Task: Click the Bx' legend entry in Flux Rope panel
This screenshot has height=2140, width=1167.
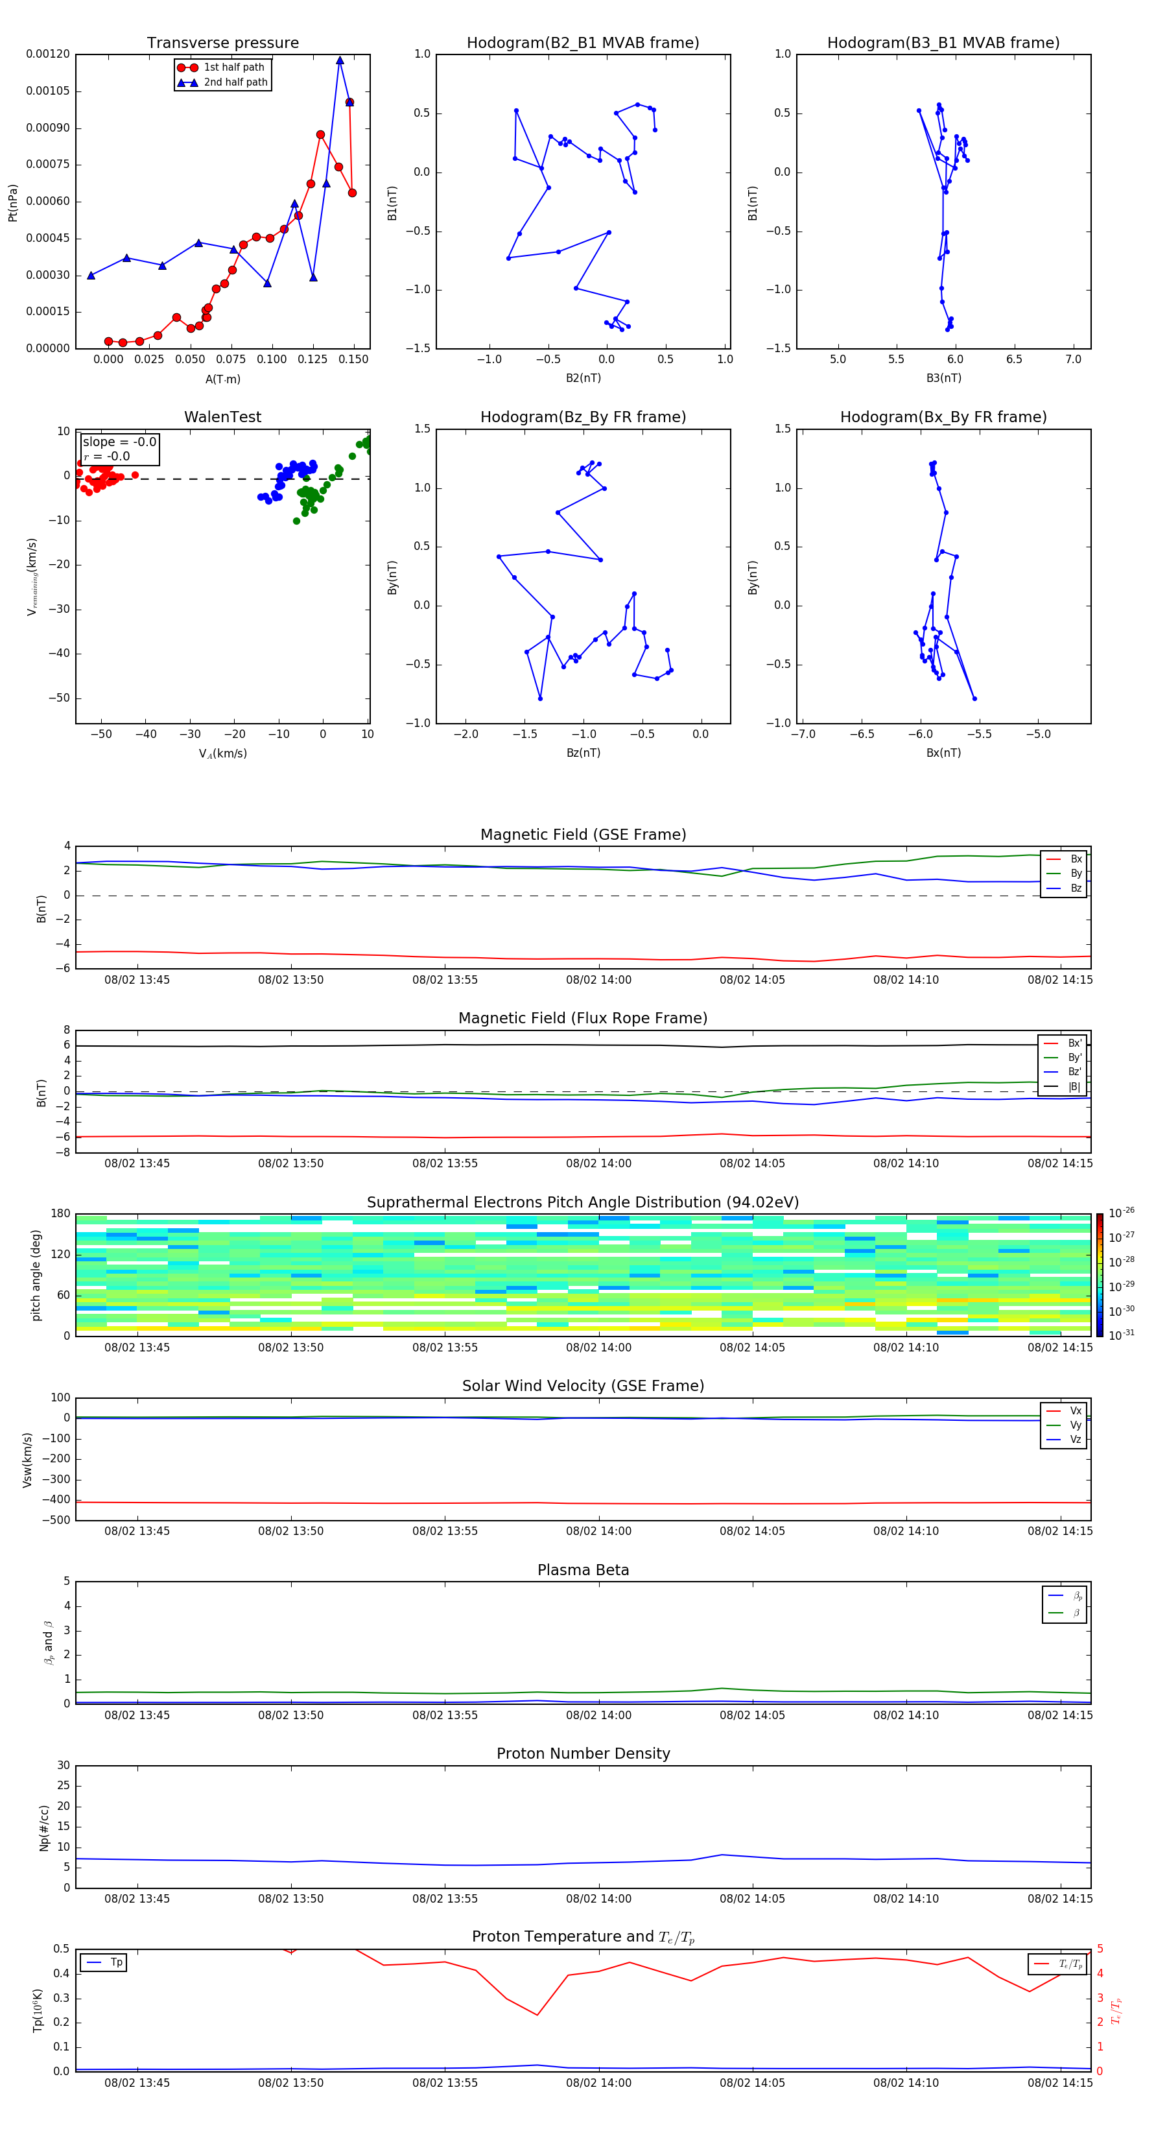Action: (1063, 1043)
